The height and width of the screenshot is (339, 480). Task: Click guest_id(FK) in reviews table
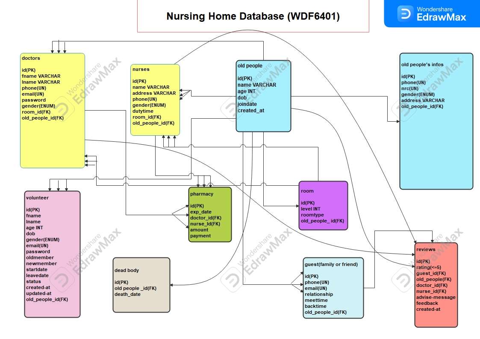(x=431, y=273)
